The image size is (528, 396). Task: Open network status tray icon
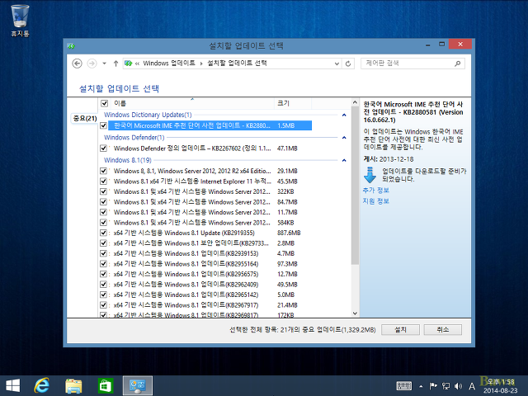click(x=445, y=386)
